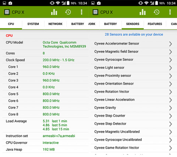Viewport: 177px width, 157px height.
Task: Open bar chart stats icon in left screen
Action: point(54,12)
